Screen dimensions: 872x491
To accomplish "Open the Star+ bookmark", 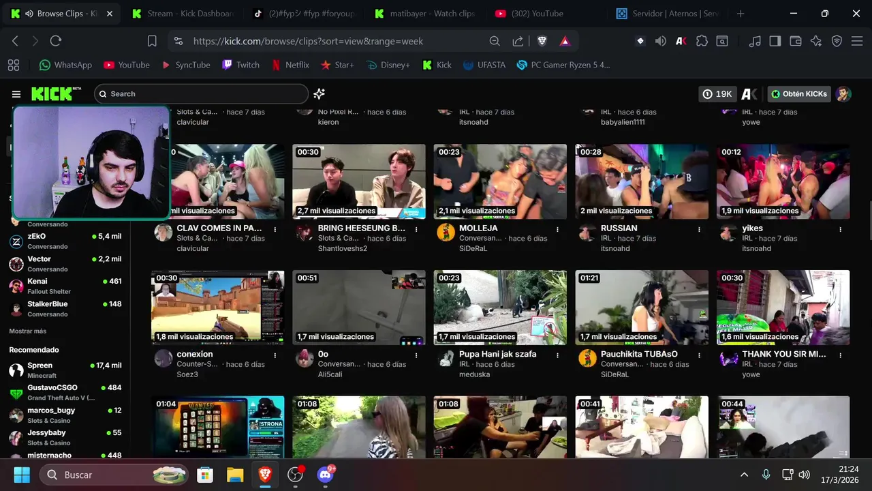I will coord(337,65).
